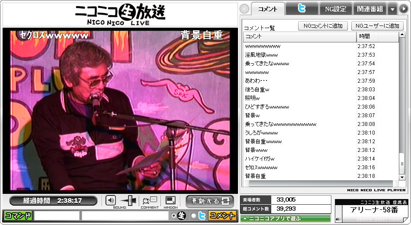
Task: Toggle comment display with COMMENT icon
Action: [x=150, y=201]
